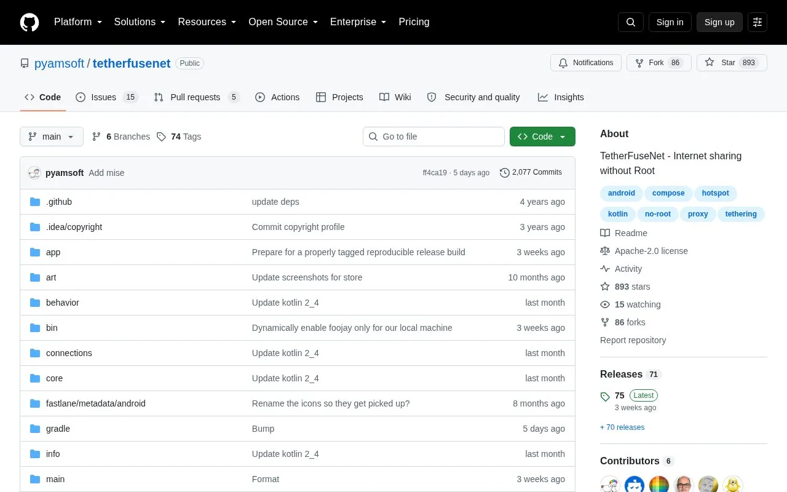Switch to the Issues tab

pyautogui.click(x=107, y=97)
